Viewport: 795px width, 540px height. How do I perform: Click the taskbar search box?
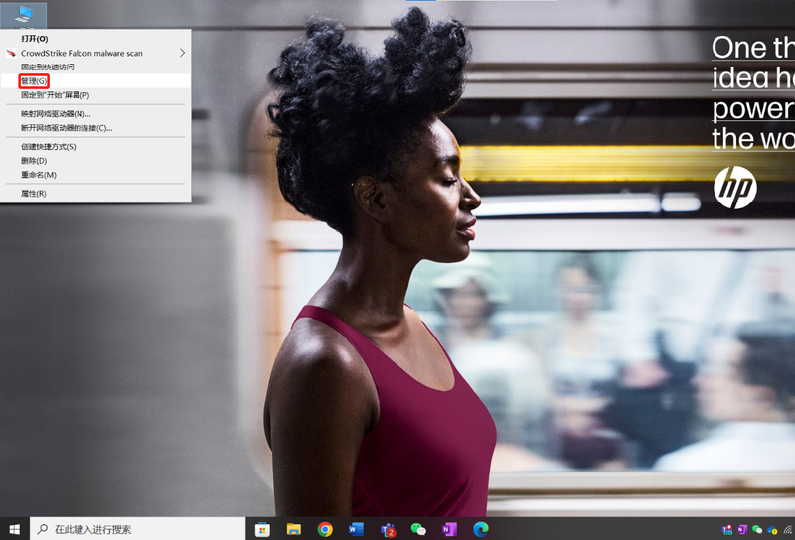click(139, 529)
